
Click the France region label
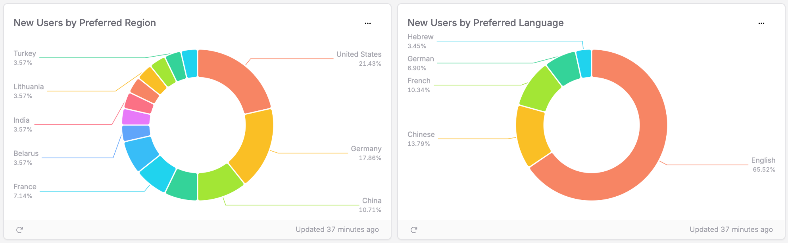[x=25, y=187]
